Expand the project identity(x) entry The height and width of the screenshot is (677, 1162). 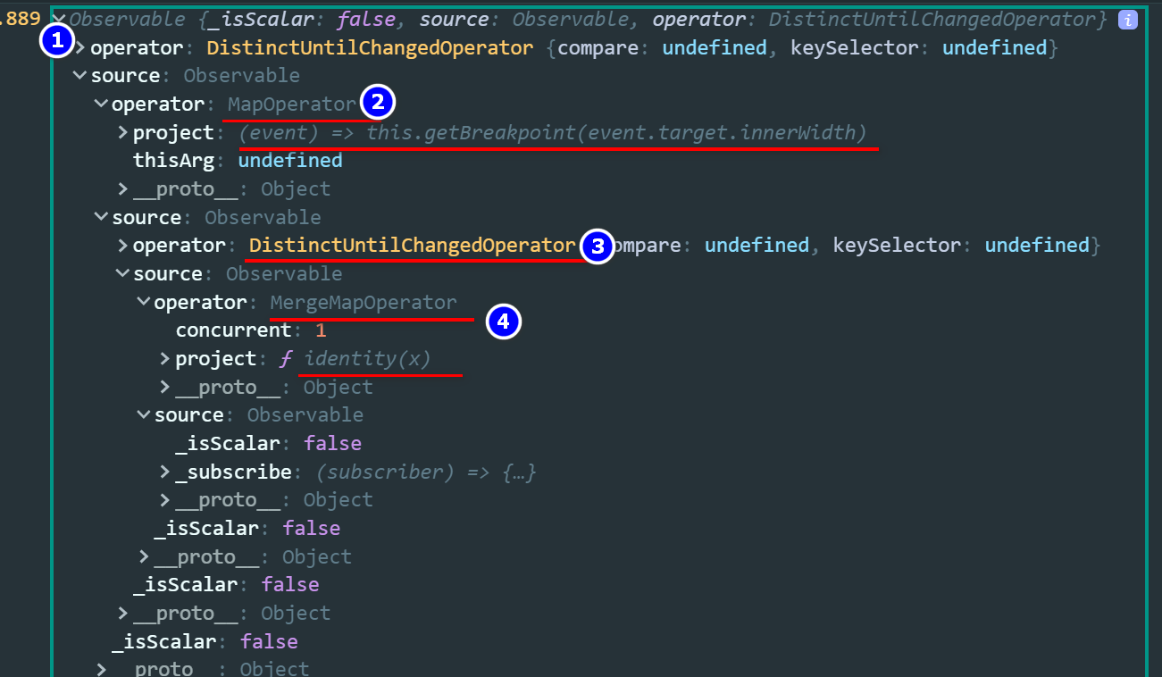point(164,359)
